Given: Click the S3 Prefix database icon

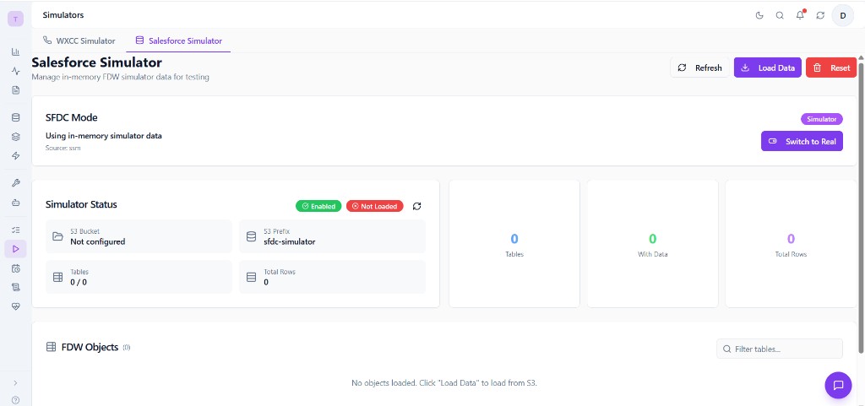Looking at the screenshot, I should pos(251,236).
